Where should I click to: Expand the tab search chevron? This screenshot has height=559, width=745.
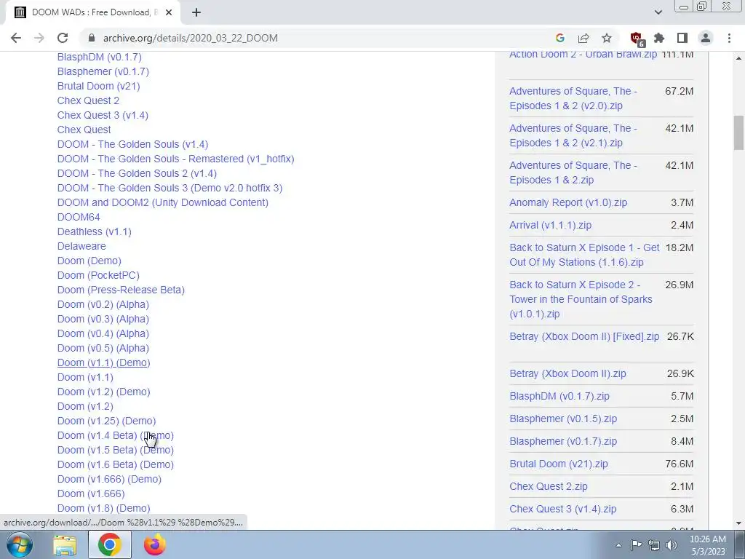point(658,12)
